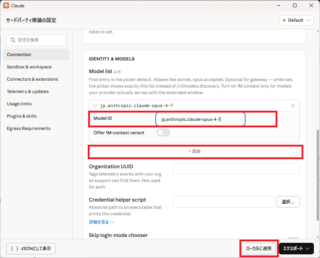Click the Organization UUID input field

click(237, 169)
